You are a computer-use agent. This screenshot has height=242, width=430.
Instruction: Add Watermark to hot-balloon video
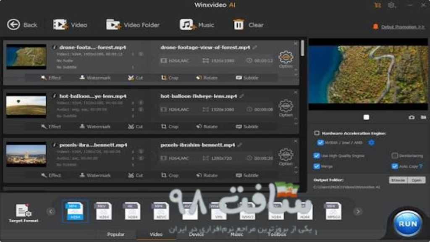click(95, 126)
